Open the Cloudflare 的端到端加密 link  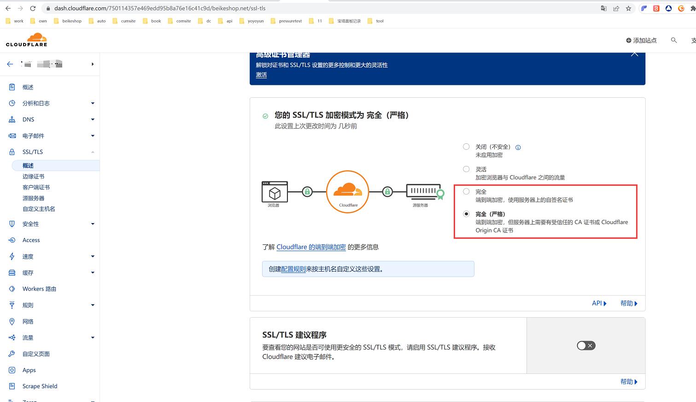click(311, 247)
